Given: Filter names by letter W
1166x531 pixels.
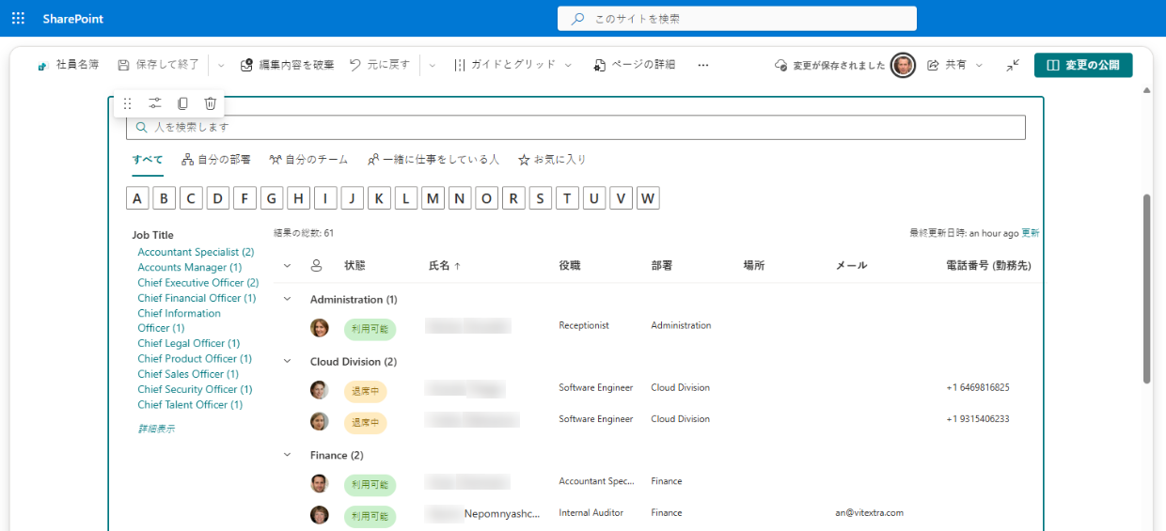Looking at the screenshot, I should 647,198.
